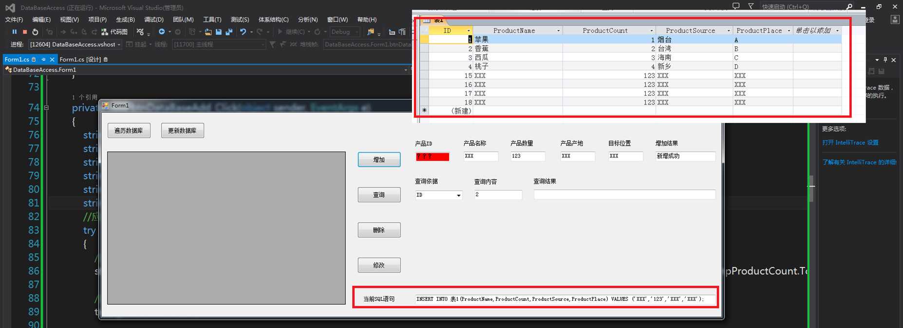Open the 编辑(E) menu
Screen dimensions: 903x328
click(41, 19)
